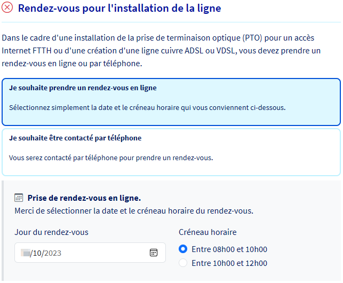
Task: Click the Entre 10h00 et 12h00 label text
Action: tap(229, 263)
